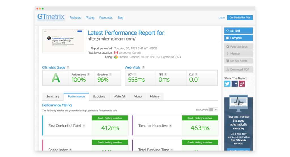Click First Contentful Paint help icon
This screenshot has width=290, height=157.
point(84,126)
